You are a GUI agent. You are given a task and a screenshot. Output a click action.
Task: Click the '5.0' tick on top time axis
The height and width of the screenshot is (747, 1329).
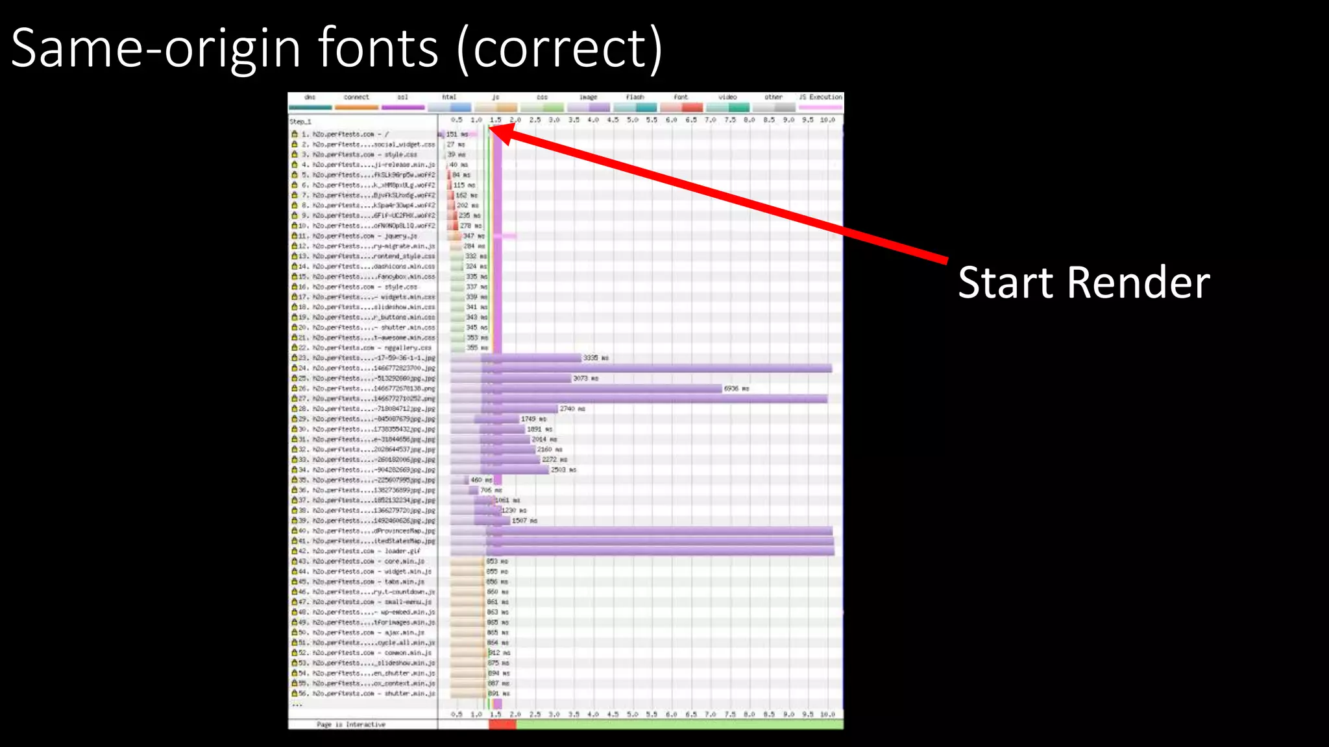632,120
